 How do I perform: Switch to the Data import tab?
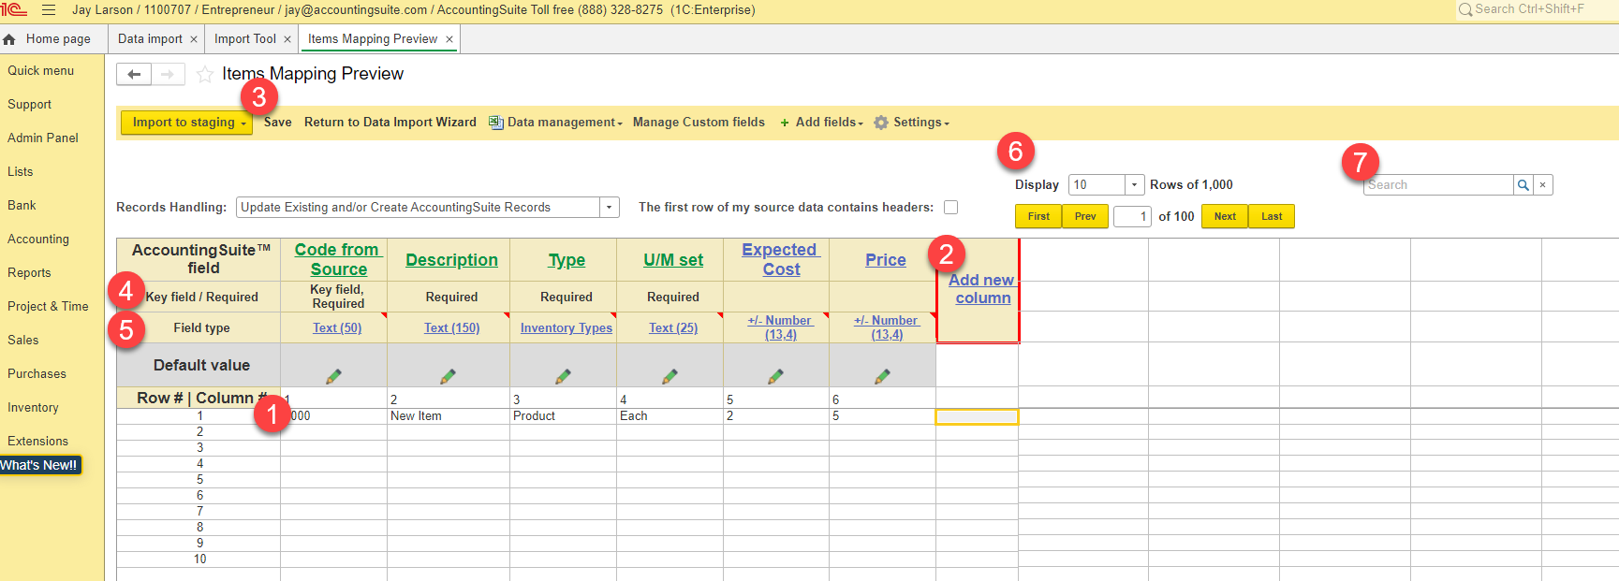[x=150, y=39]
